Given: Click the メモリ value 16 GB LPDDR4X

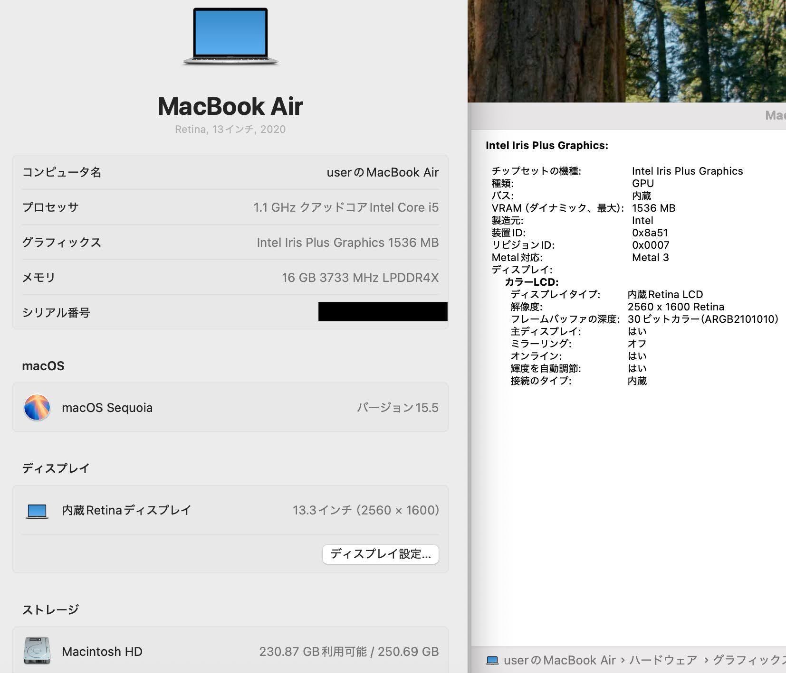Looking at the screenshot, I should pyautogui.click(x=360, y=278).
